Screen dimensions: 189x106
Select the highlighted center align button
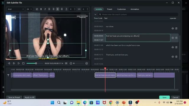coord(58,9)
